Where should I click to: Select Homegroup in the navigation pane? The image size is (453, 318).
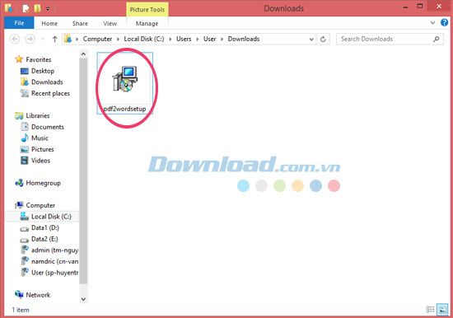[44, 183]
